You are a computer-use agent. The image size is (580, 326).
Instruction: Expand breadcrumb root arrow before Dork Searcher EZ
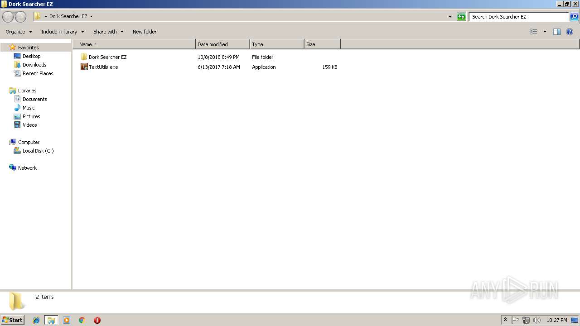pos(46,16)
